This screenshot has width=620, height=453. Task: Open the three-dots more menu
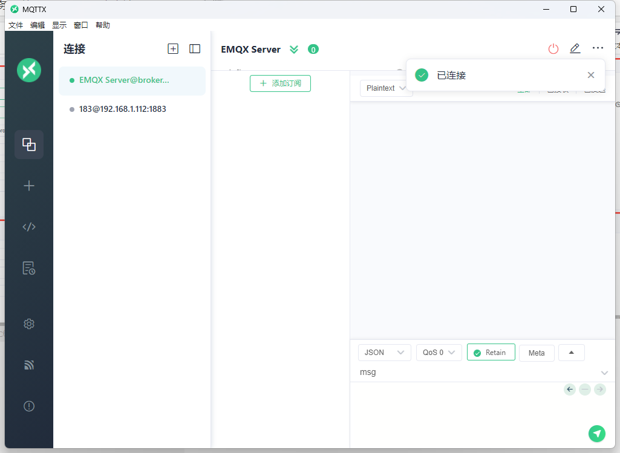598,48
